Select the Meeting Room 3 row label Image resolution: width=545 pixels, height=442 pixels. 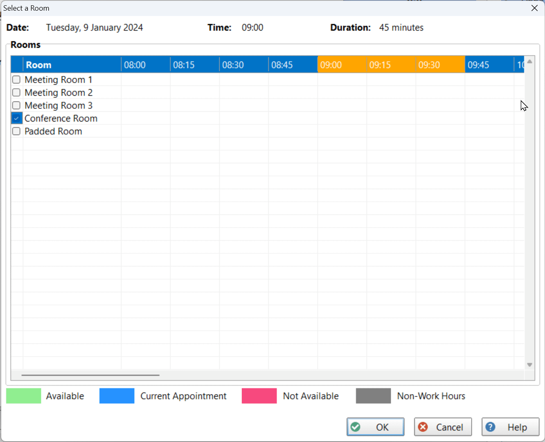[x=59, y=105]
